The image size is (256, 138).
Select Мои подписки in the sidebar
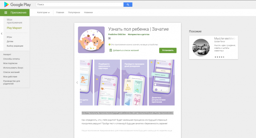pyautogui.click(x=10, y=63)
